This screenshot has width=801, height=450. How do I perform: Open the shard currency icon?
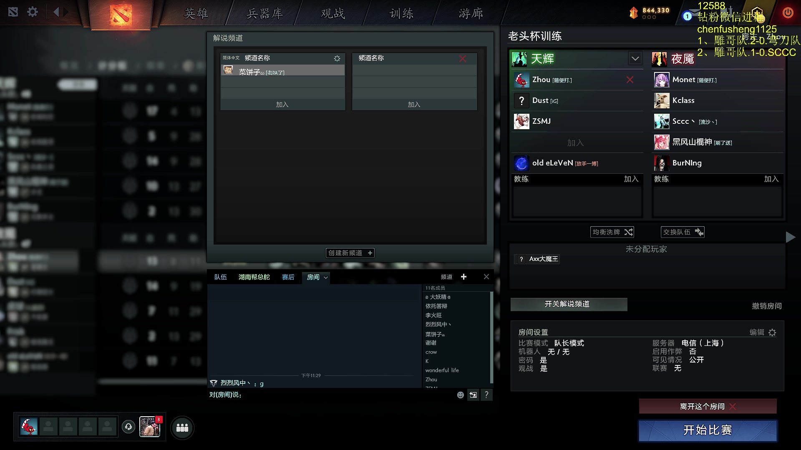634,13
